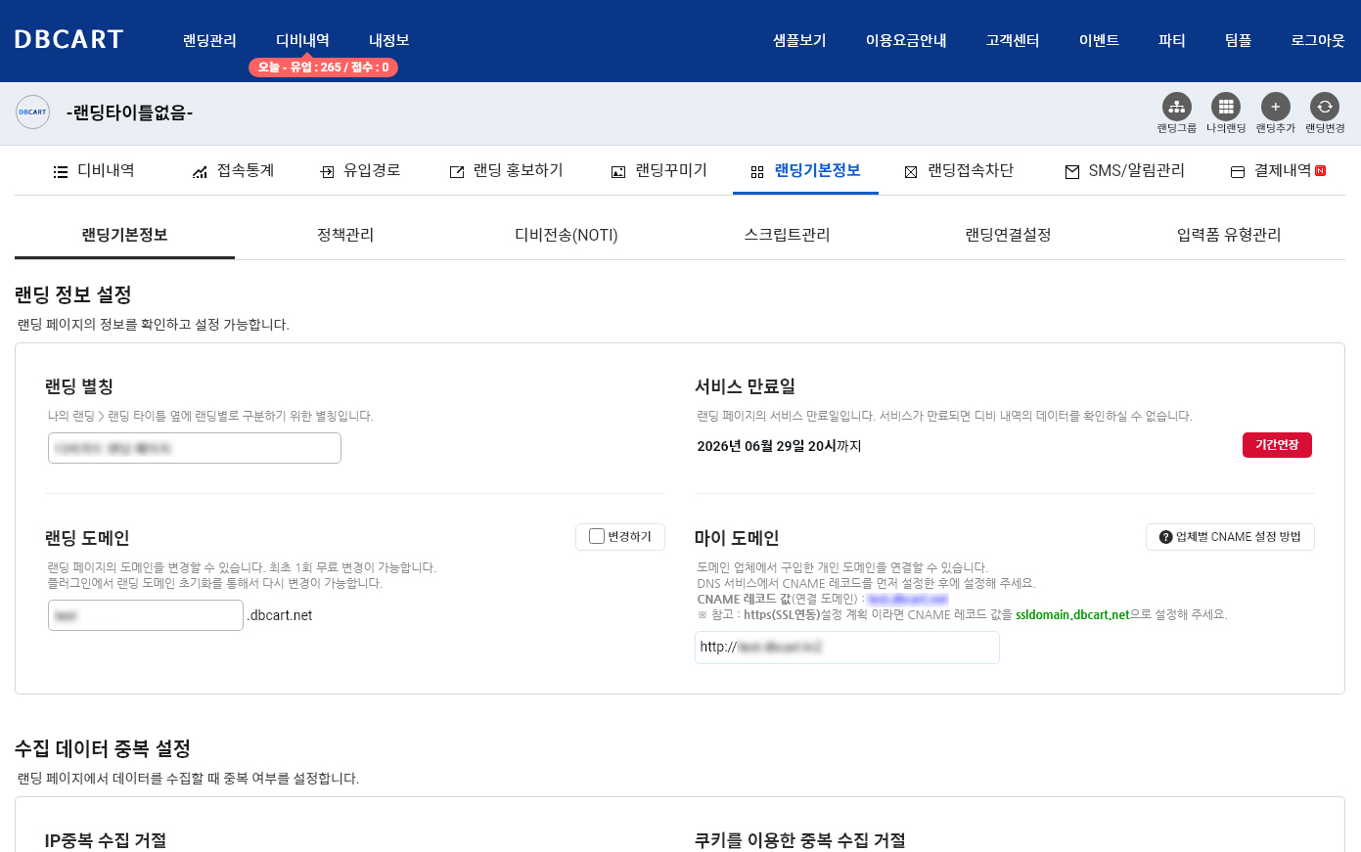
Task: Click the 랜딩추가 plus icon
Action: (1275, 107)
